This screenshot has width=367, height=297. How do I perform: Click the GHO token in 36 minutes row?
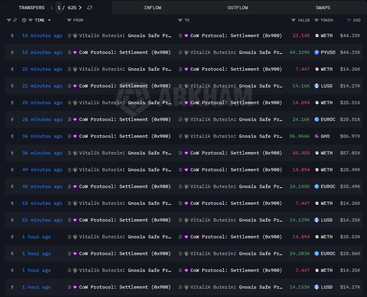point(325,136)
